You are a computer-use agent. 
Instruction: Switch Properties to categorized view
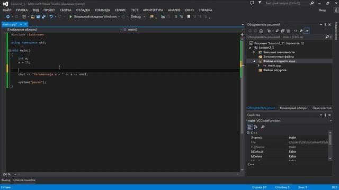tap(249, 127)
